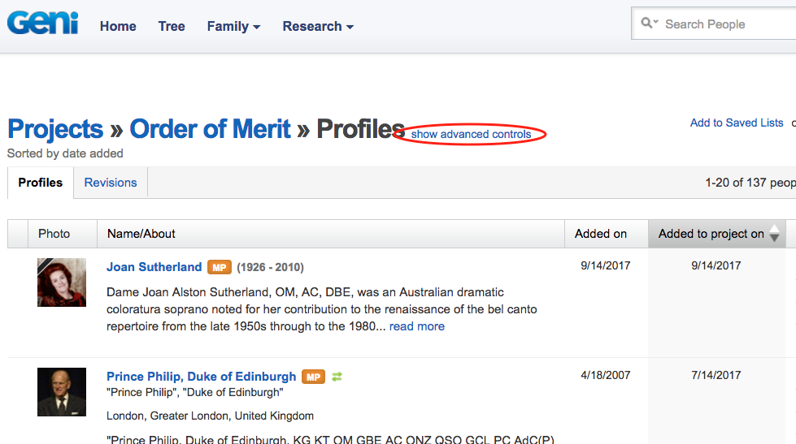Click read more in Joan Sutherland's bio
The image size is (796, 444).
point(417,326)
